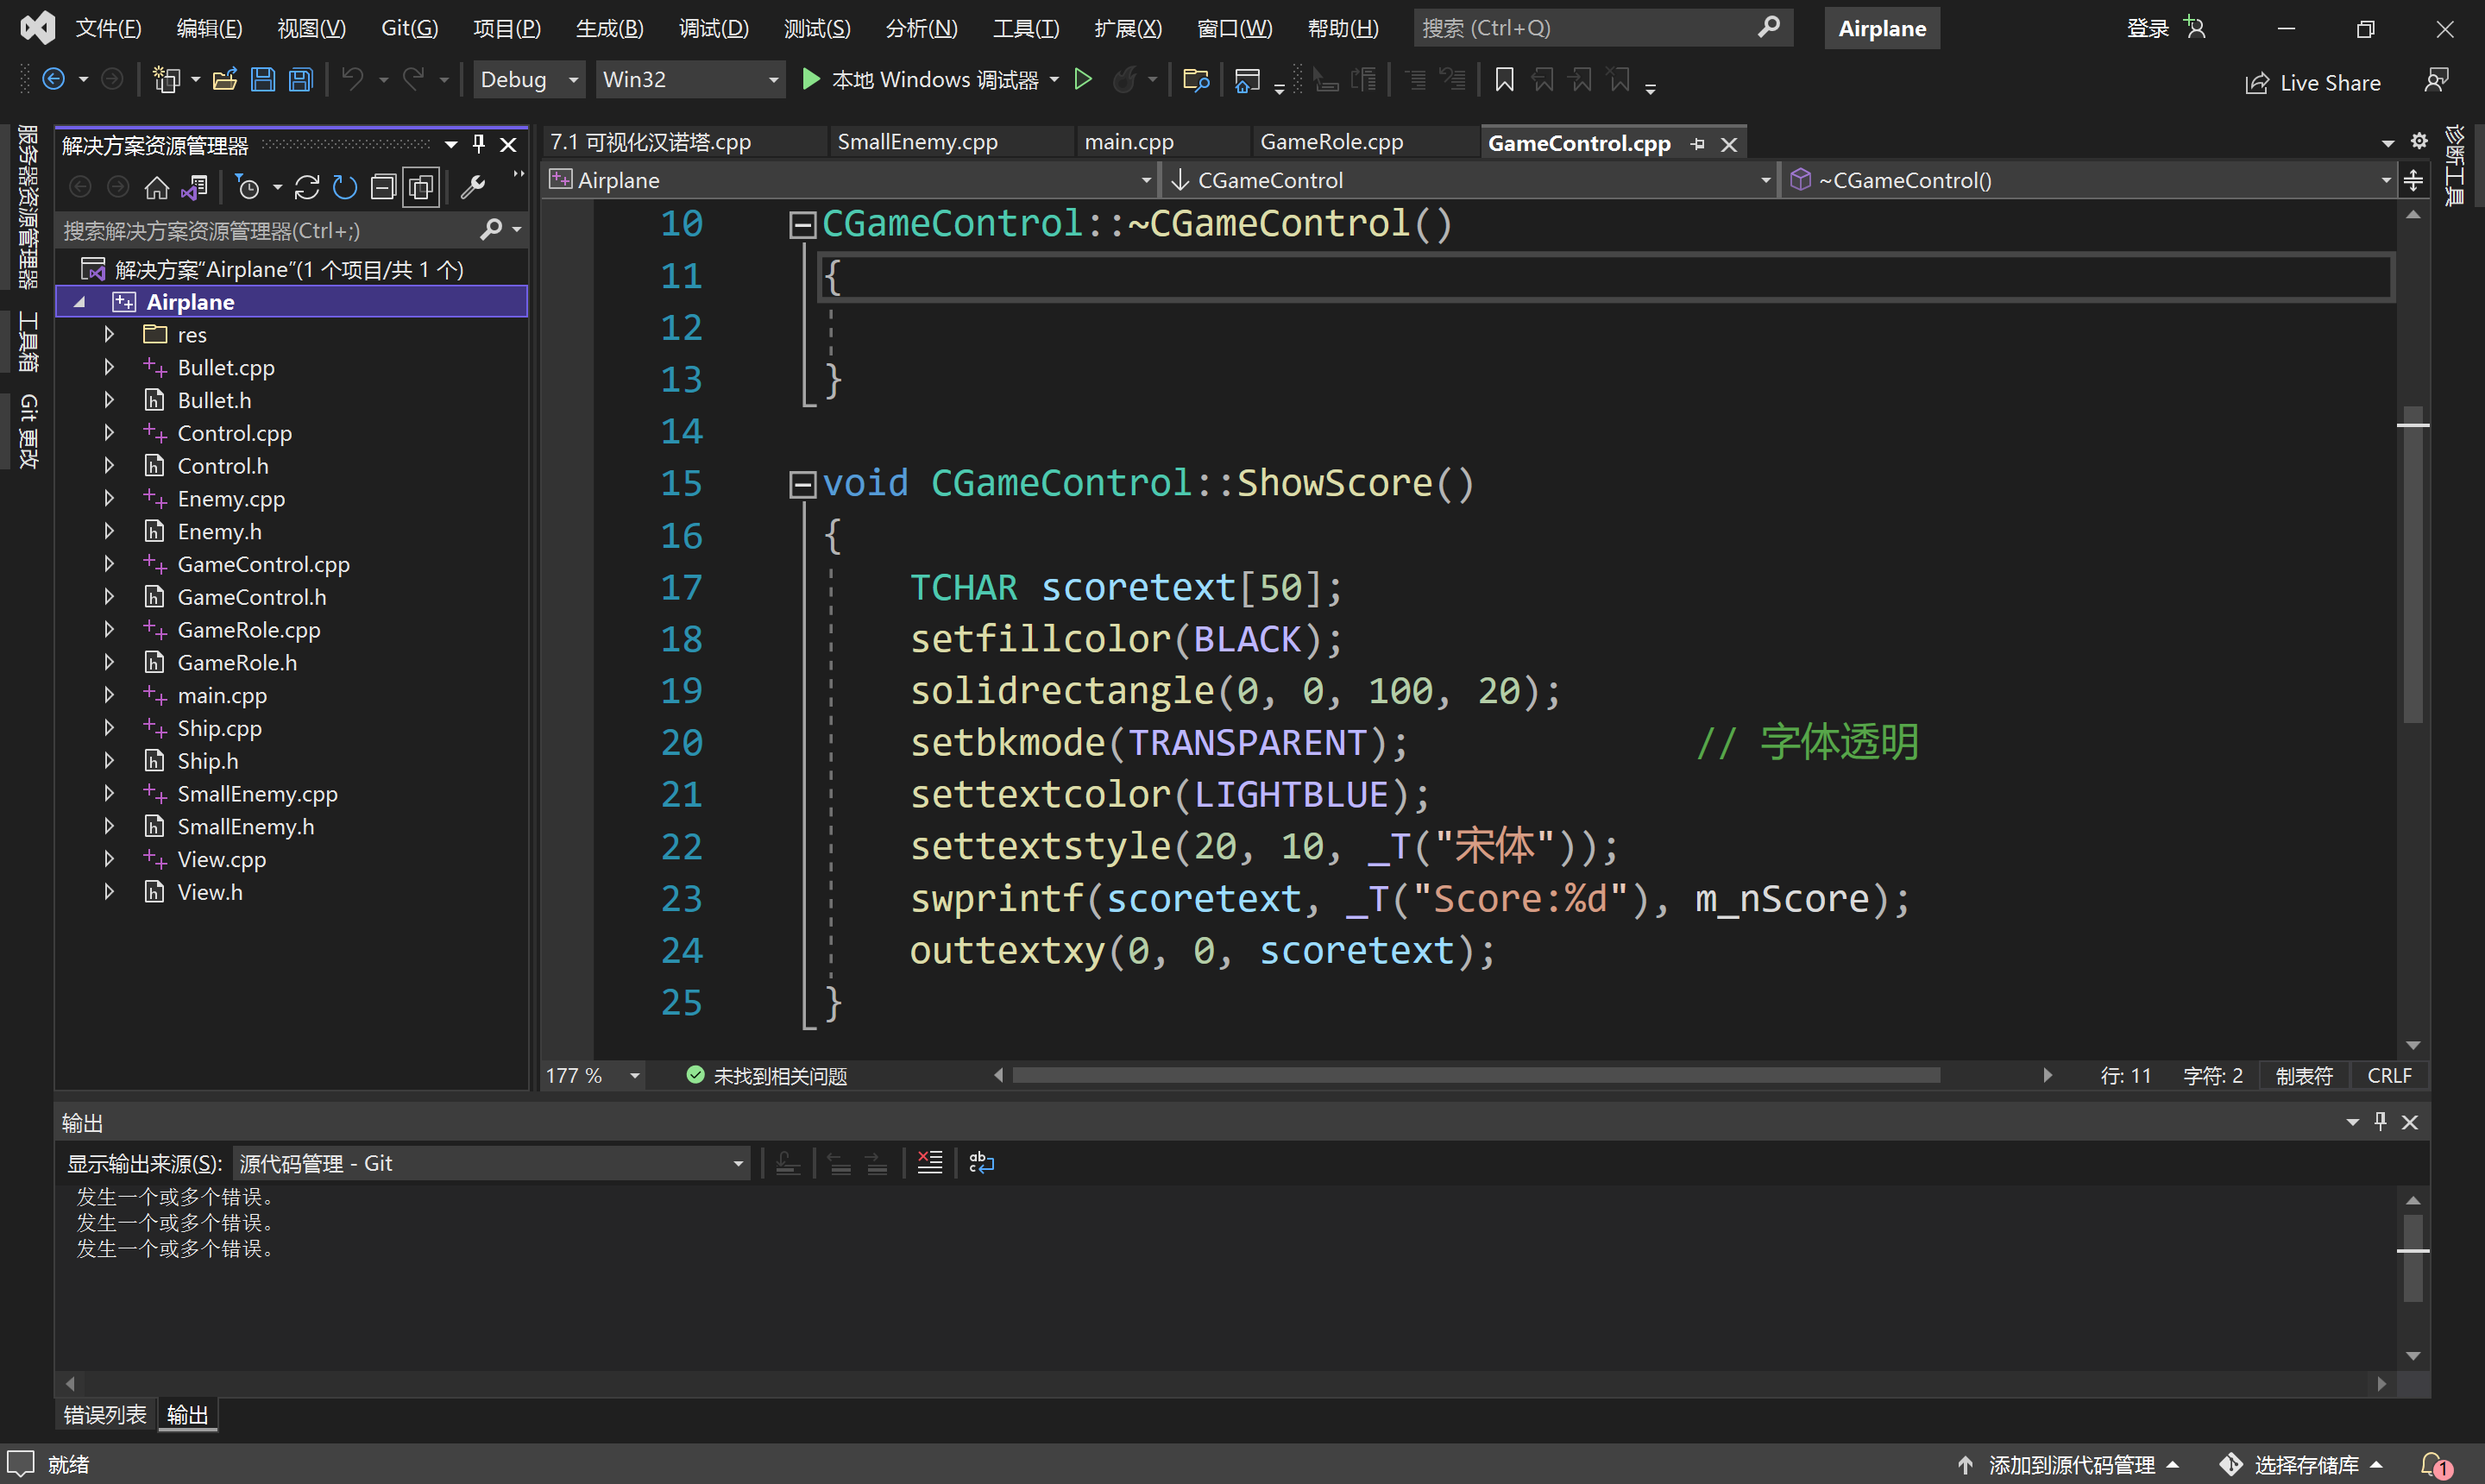Click the editor horizontal scrollbar

[x=1476, y=1076]
